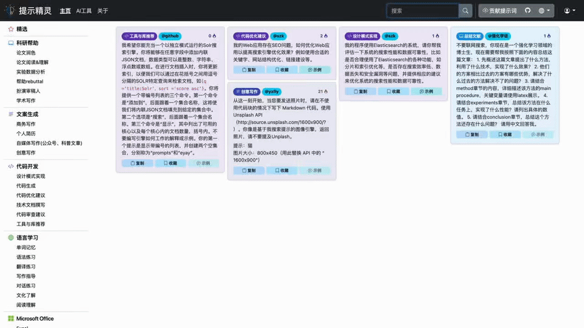Image resolution: width=584 pixels, height=328 pixels.
Task: Open the language globe dropdown
Action: pyautogui.click(x=544, y=11)
